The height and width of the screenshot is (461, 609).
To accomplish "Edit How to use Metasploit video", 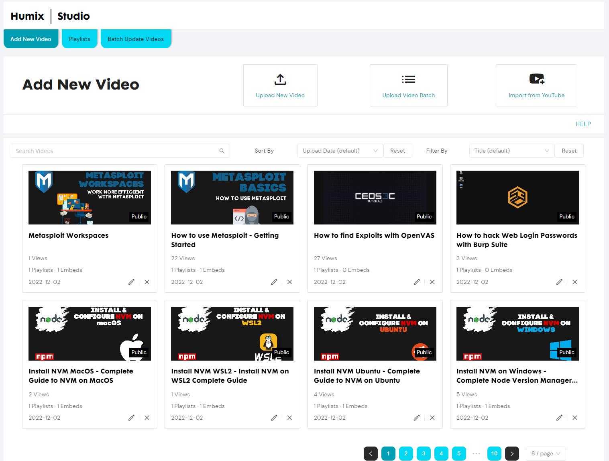I will point(274,282).
